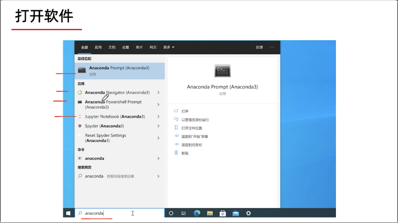Click the run as administrator icon
The width and height of the screenshot is (398, 223).
pyautogui.click(x=176, y=119)
